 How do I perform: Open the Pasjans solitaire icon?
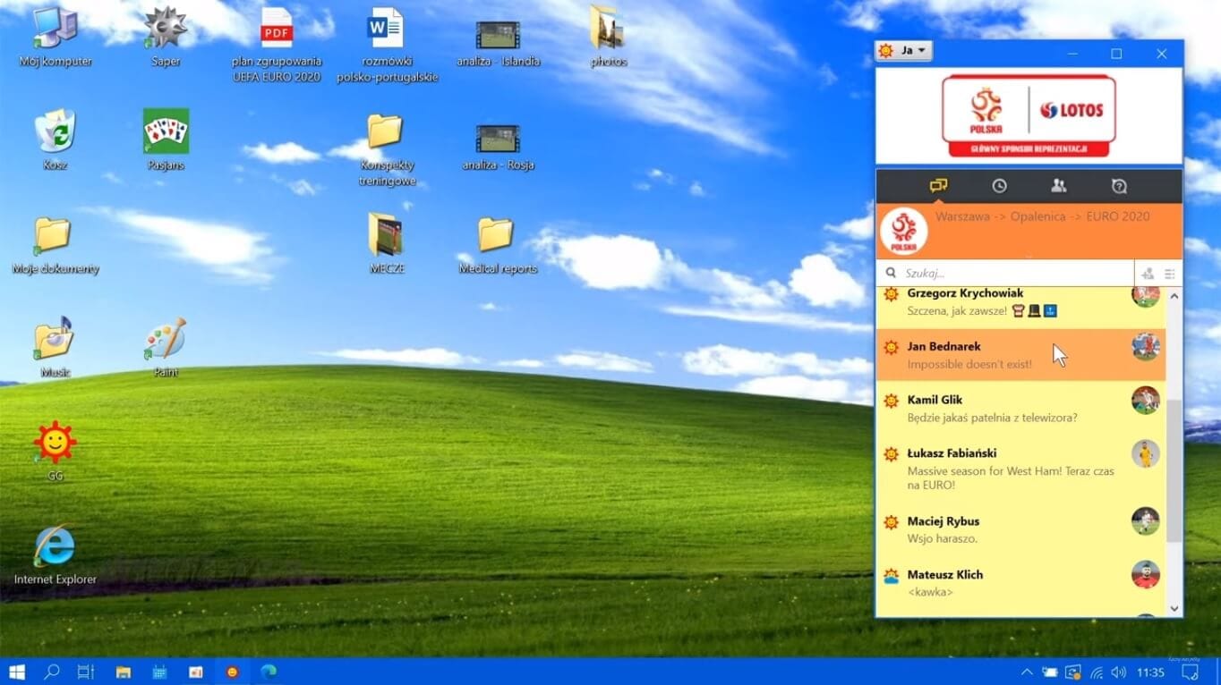166,134
